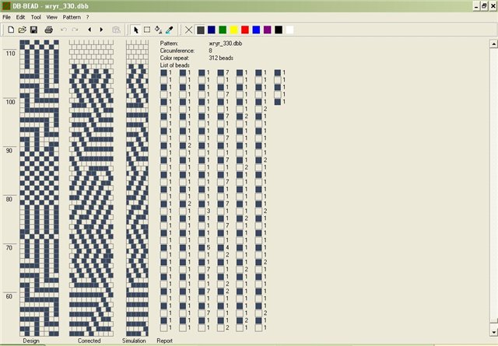Click the Circumference value 8
Viewport: 498px width, 346px height.
(210, 51)
